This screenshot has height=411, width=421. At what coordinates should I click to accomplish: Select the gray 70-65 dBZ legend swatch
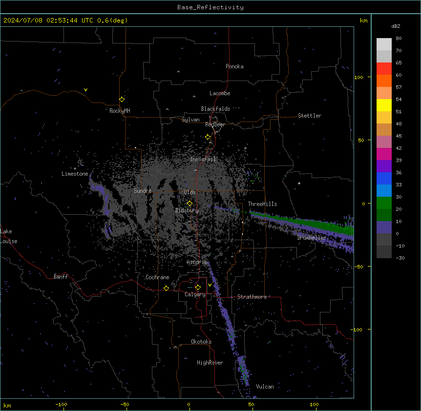pyautogui.click(x=384, y=56)
